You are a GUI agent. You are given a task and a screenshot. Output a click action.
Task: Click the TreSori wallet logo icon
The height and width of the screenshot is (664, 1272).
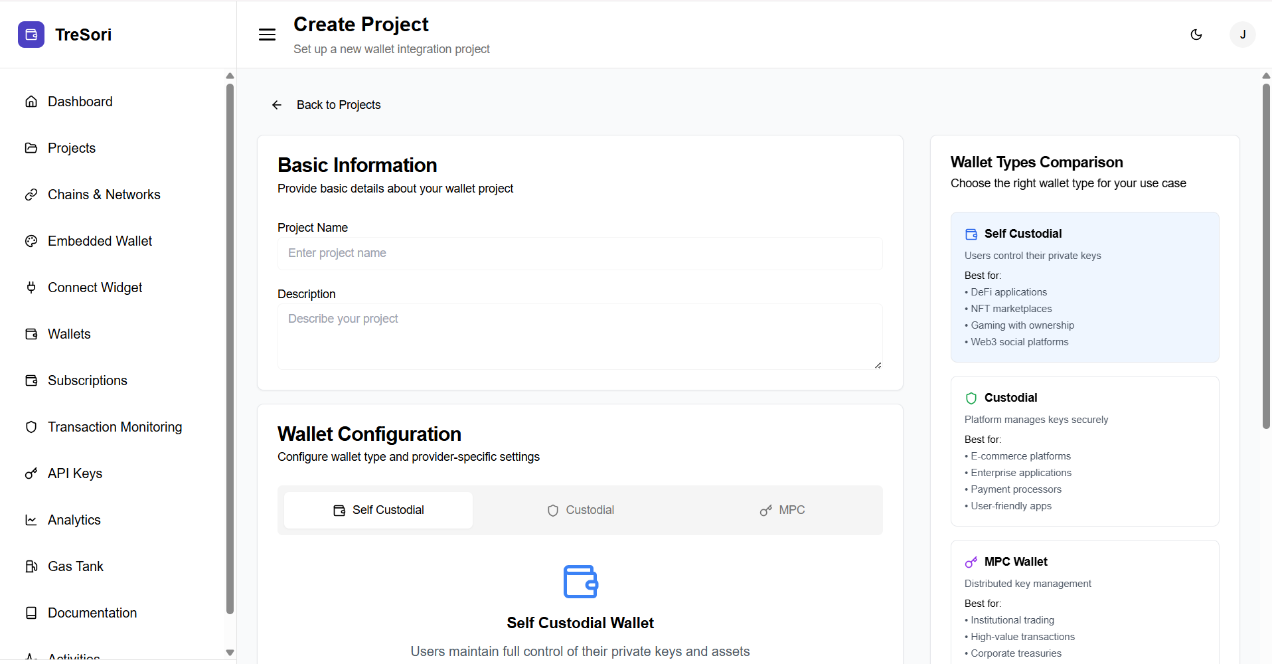pyautogui.click(x=31, y=35)
